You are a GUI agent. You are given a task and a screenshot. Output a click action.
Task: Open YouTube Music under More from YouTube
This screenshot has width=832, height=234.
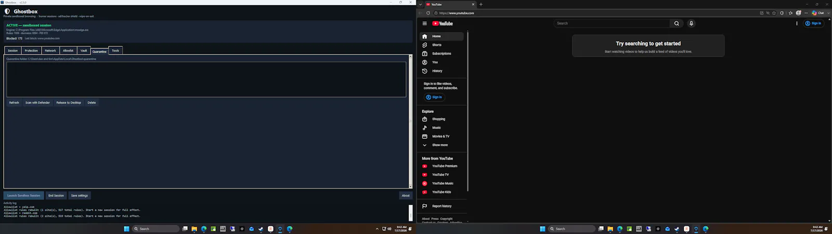(441, 184)
